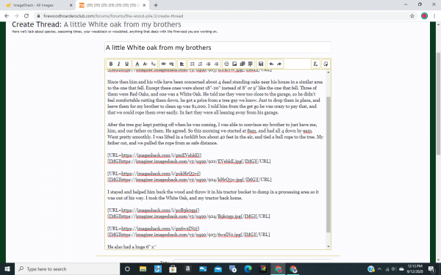The width and height of the screenshot is (441, 275).
Task: Click the imageshack.com/i/poB9k0gpj link text
Action: pos(160,210)
